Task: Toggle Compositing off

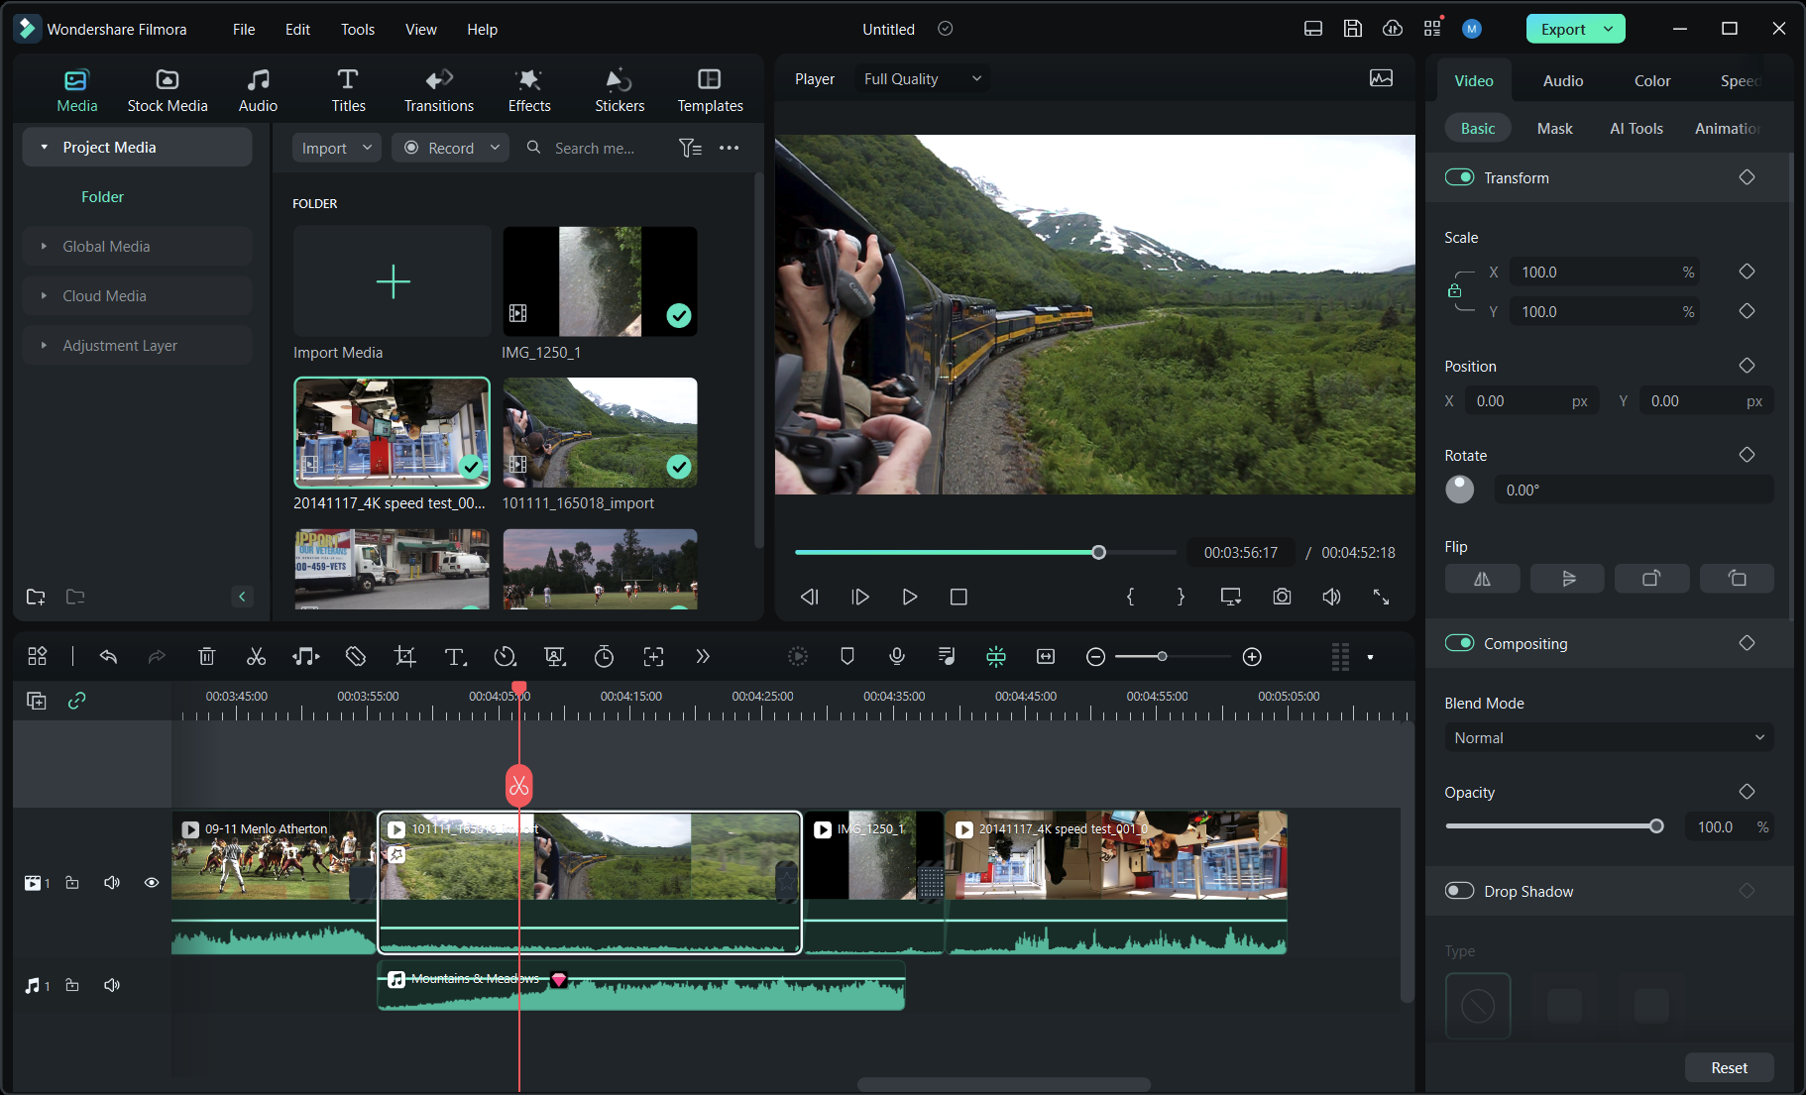Action: (1459, 642)
